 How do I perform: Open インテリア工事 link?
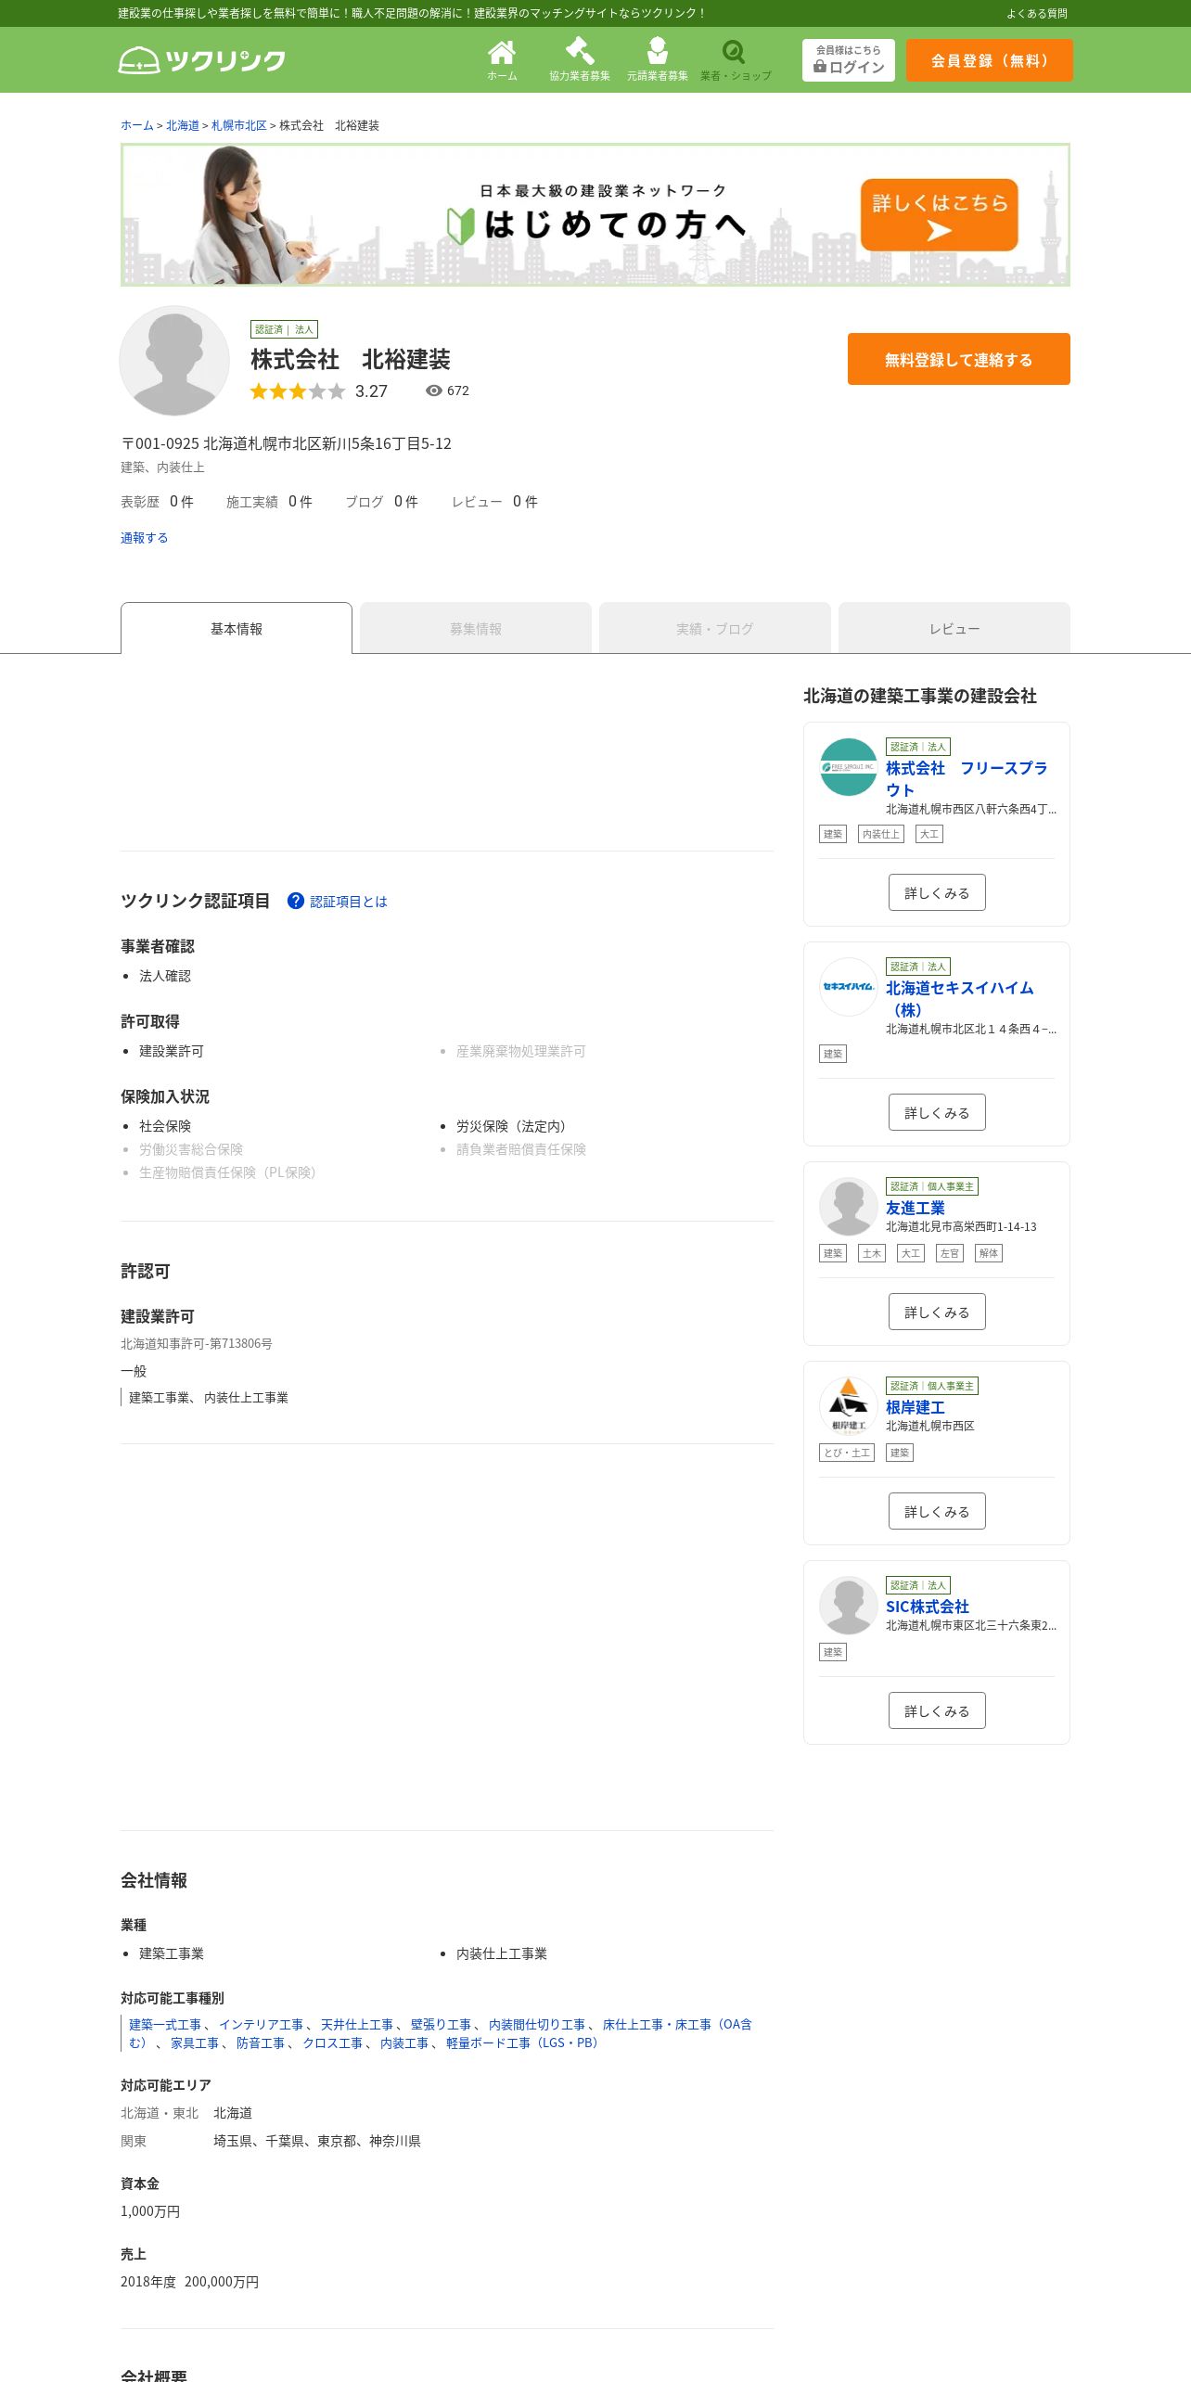(x=262, y=2024)
